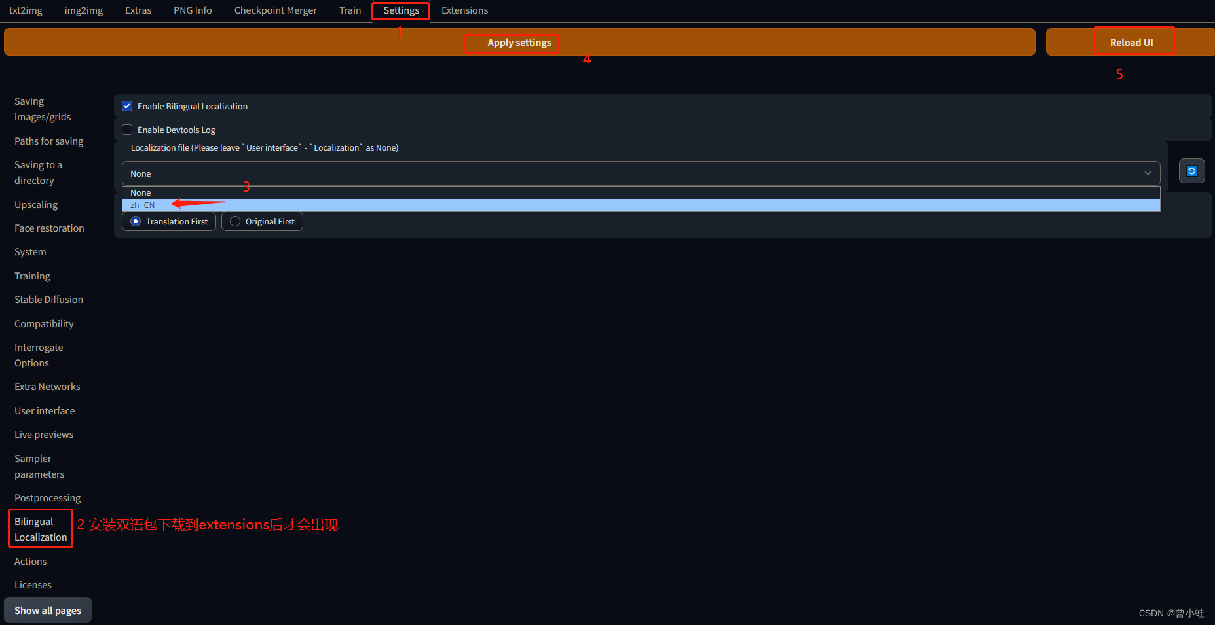Choose zh_CN in the dropdown list
1215x625 pixels.
click(x=641, y=205)
